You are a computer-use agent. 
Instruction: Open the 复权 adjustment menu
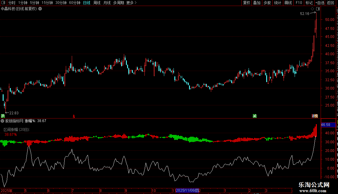pos(246,3)
